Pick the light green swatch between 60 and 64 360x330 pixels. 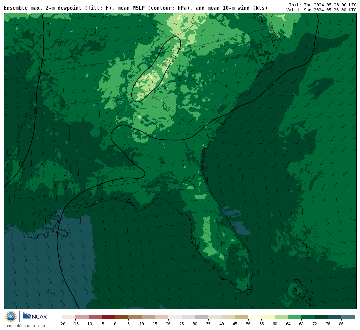(282, 317)
